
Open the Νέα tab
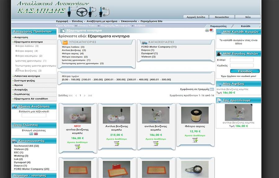pyautogui.click(x=248, y=17)
